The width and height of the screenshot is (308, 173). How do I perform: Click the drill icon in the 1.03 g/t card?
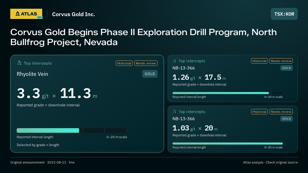(x=175, y=112)
